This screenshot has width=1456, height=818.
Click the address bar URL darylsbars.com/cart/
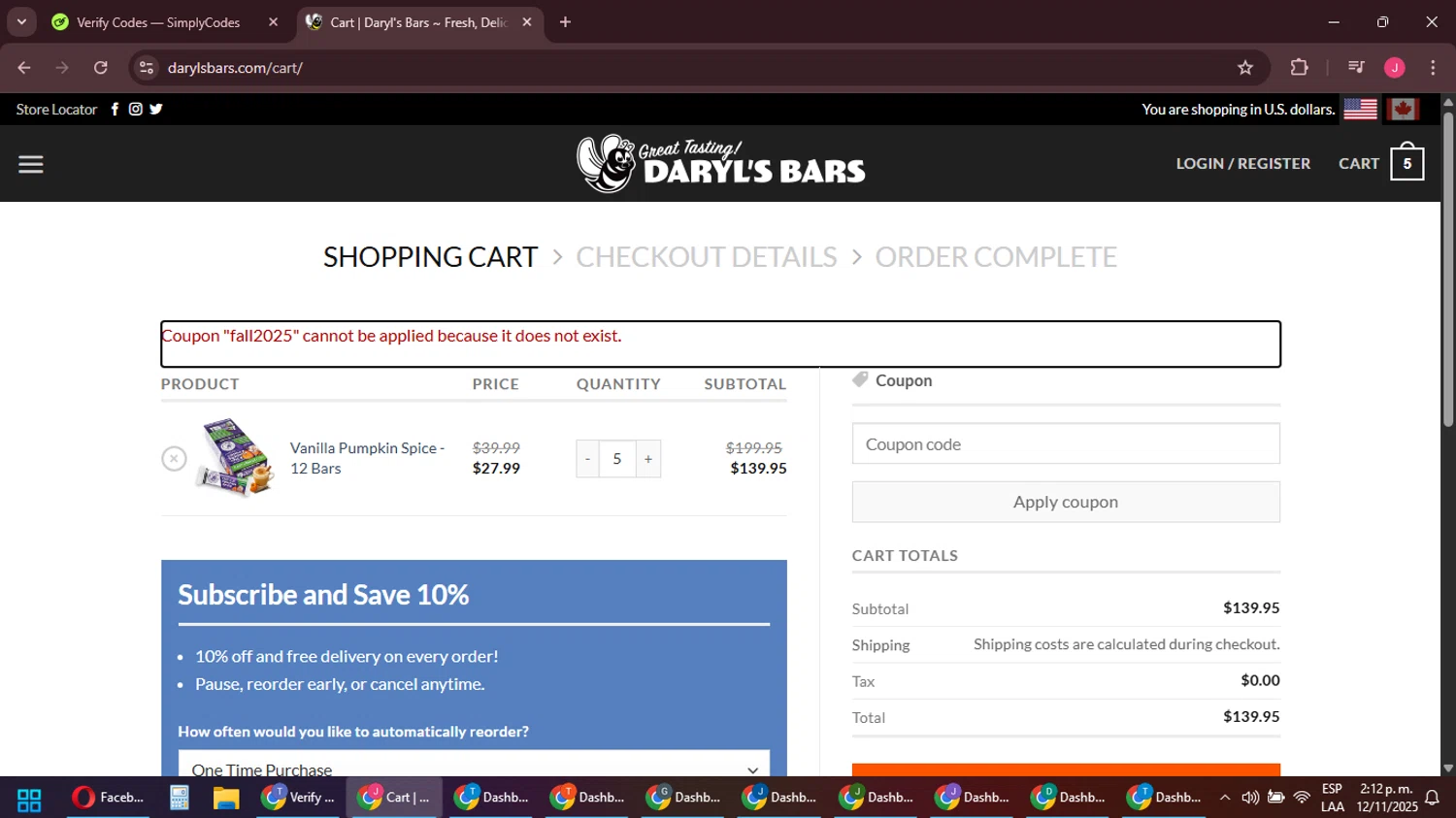[x=235, y=67]
